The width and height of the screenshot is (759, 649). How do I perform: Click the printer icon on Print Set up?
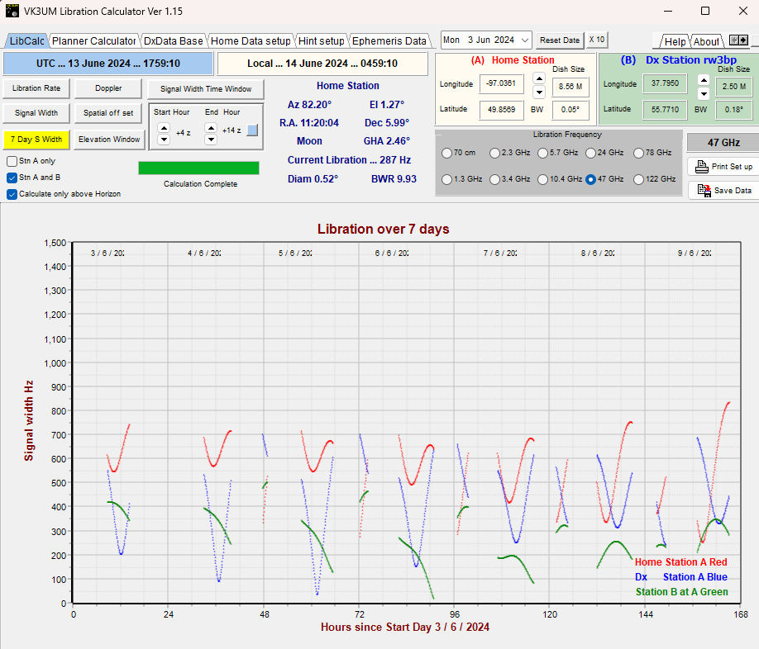[x=701, y=167]
